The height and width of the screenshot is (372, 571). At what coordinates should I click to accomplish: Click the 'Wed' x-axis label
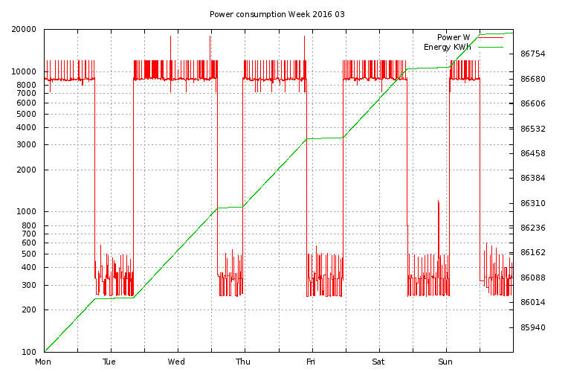[x=176, y=362]
